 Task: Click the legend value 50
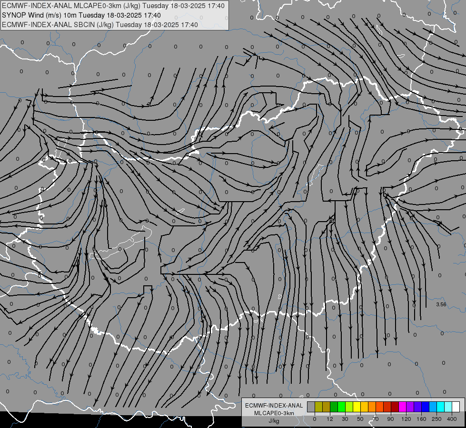click(360, 419)
